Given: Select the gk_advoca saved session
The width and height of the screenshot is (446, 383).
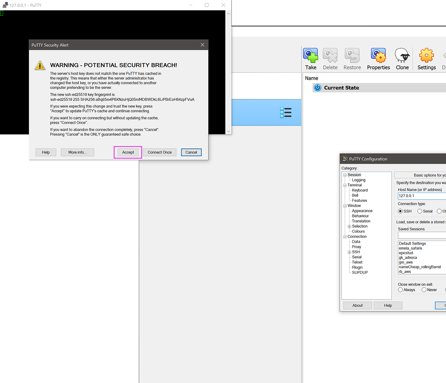Looking at the screenshot, I should point(408,258).
